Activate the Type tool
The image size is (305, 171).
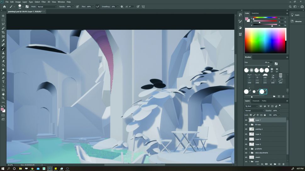click(x=3, y=81)
